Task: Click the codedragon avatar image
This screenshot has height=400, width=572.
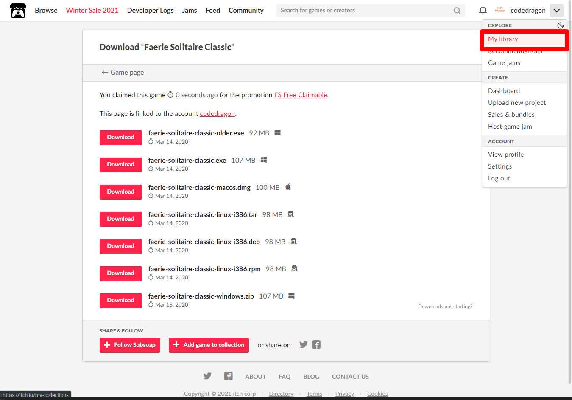Action: pyautogui.click(x=500, y=10)
